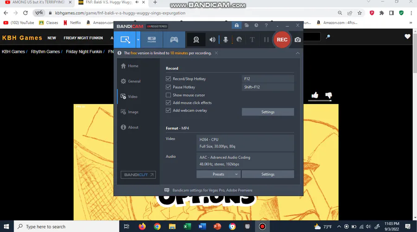Click KBH Games search magnifier icon
The image size is (417, 232).
point(328,37)
